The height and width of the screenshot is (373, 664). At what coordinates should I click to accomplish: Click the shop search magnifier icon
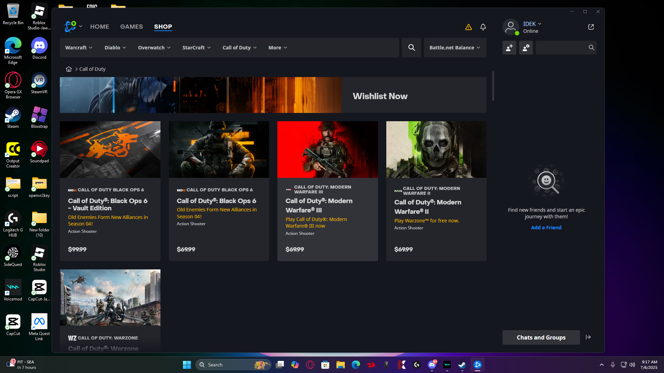411,48
